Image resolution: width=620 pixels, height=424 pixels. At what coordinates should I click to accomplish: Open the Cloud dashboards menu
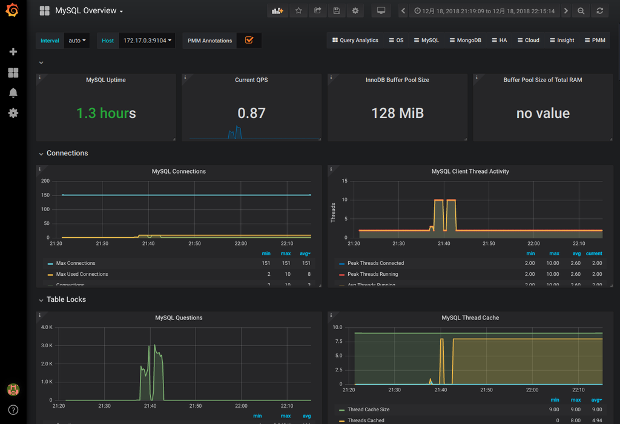[x=528, y=41]
